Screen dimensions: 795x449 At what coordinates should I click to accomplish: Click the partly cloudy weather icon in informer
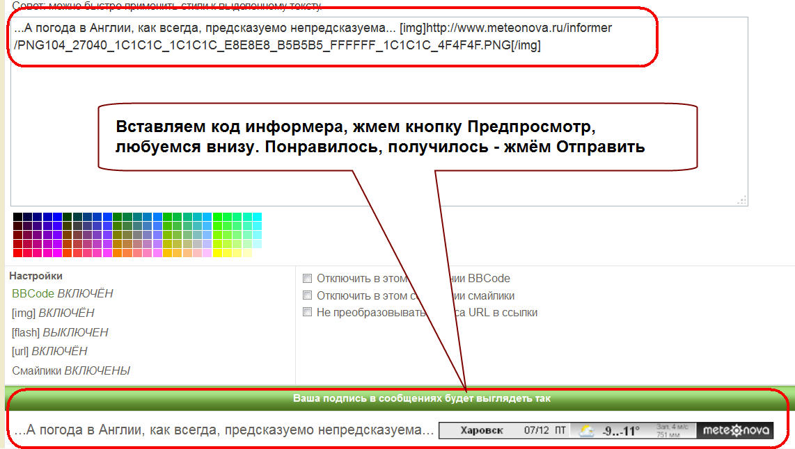587,431
